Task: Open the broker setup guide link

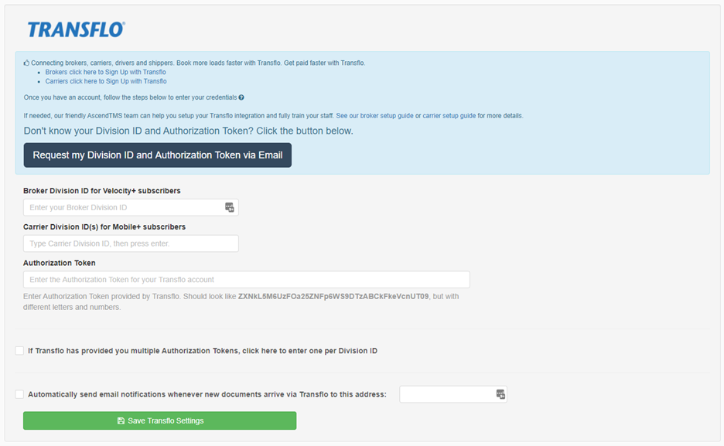Action: click(374, 116)
